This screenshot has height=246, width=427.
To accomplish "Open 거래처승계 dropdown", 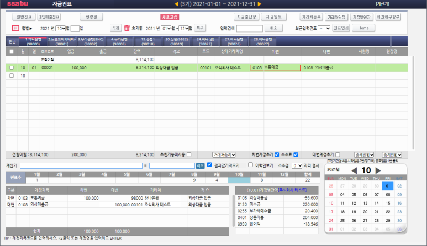I will coord(224,154).
